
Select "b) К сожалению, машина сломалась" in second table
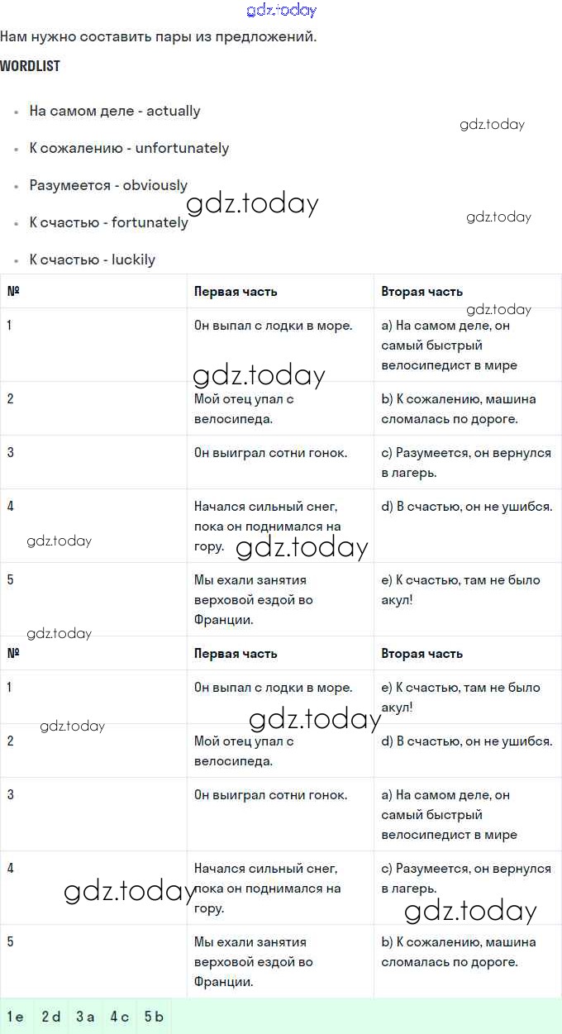(x=459, y=951)
